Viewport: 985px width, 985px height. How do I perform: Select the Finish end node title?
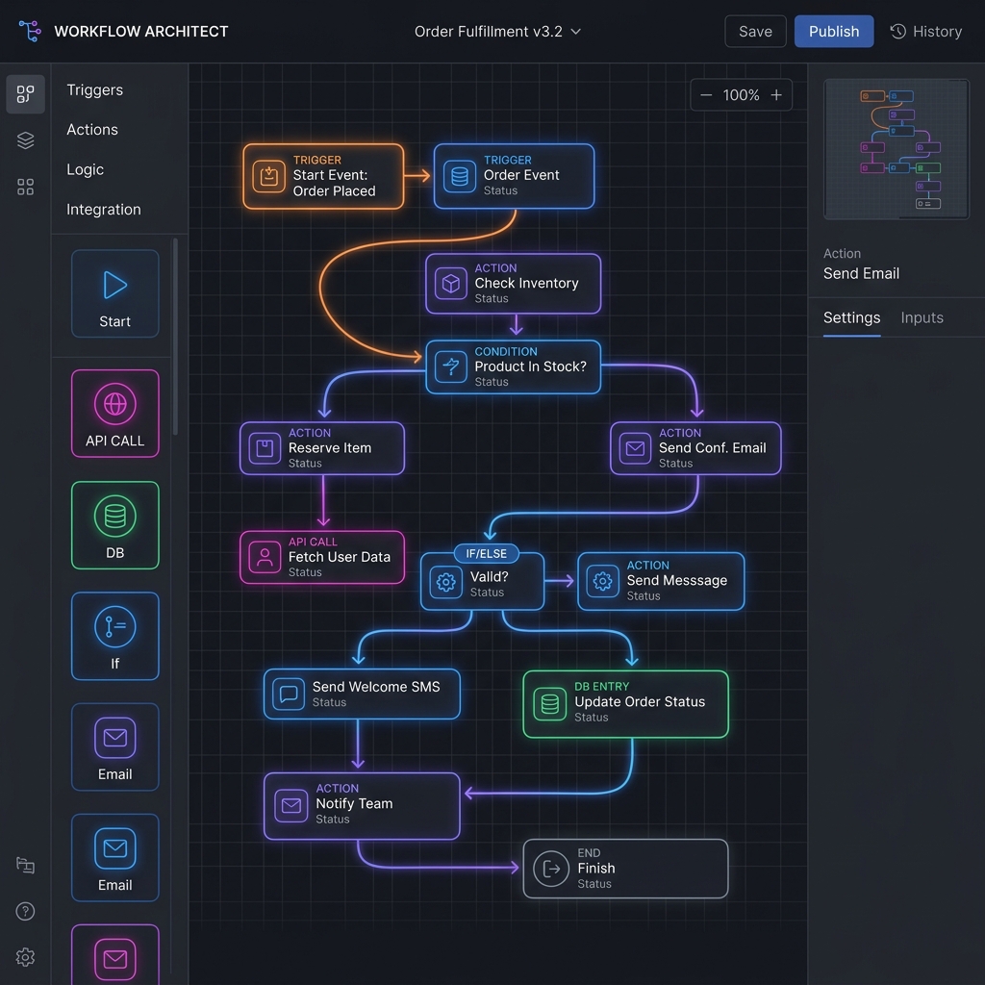596,869
